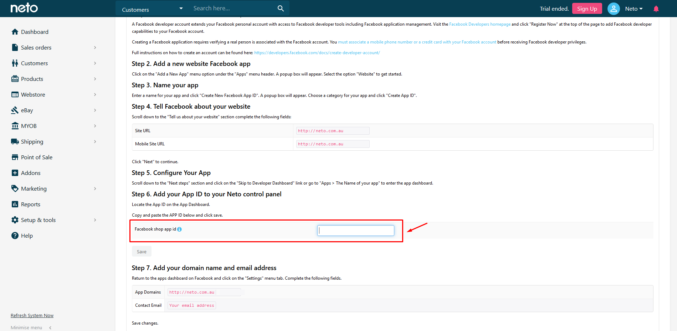This screenshot has height=331, width=677.
Task: Open the Customers search category dropdown
Action: click(152, 9)
